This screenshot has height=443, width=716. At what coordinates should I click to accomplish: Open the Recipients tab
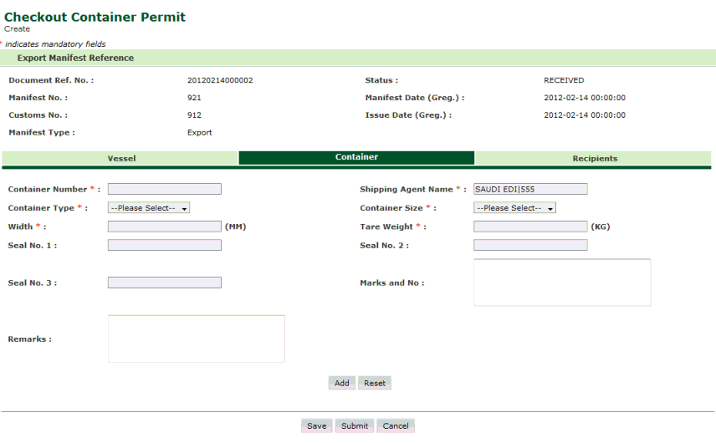pyautogui.click(x=595, y=158)
